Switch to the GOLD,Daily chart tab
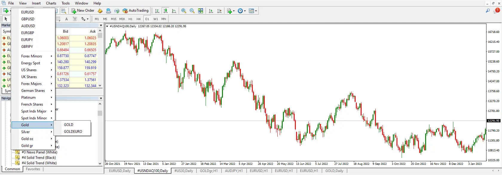 [x=334, y=171]
